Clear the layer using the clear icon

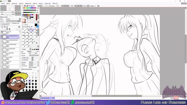coord(7,29)
